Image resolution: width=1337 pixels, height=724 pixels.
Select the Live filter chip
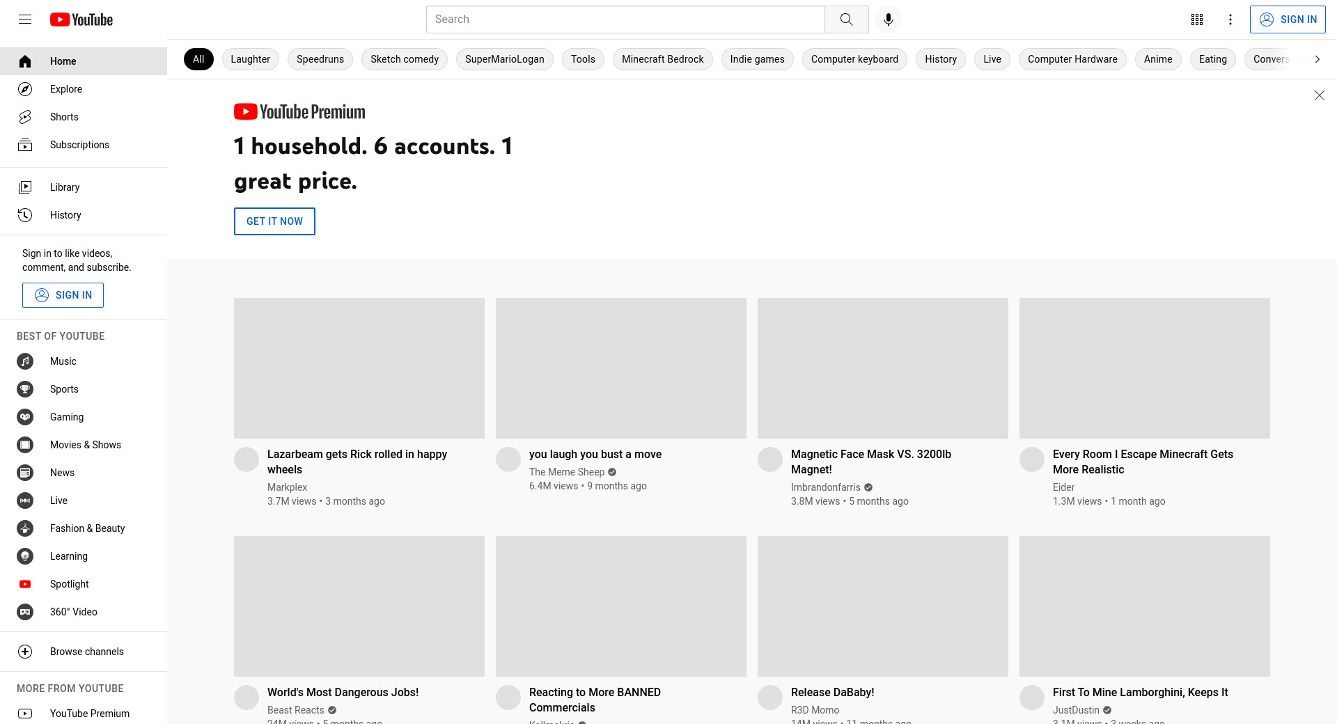(x=992, y=59)
